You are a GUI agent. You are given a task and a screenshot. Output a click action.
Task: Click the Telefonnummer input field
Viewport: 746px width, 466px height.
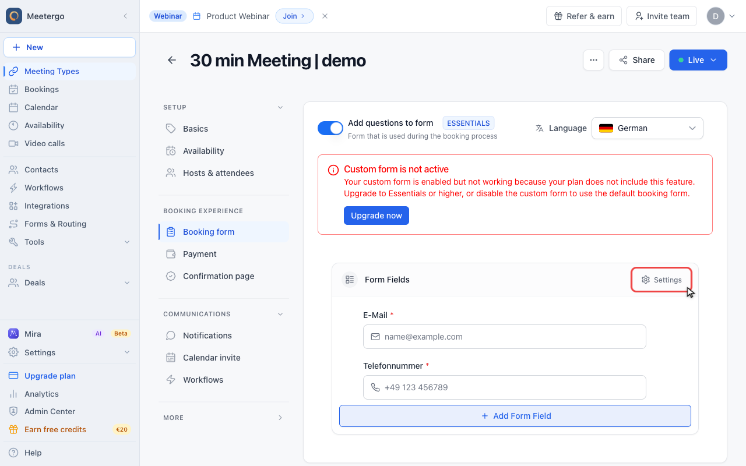pos(505,387)
